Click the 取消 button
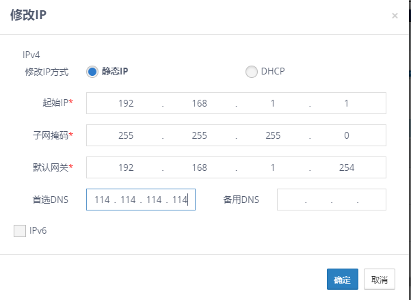 pyautogui.click(x=379, y=279)
